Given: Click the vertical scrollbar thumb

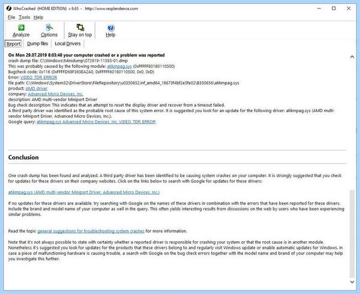Looking at the screenshot, I should (x=352, y=233).
